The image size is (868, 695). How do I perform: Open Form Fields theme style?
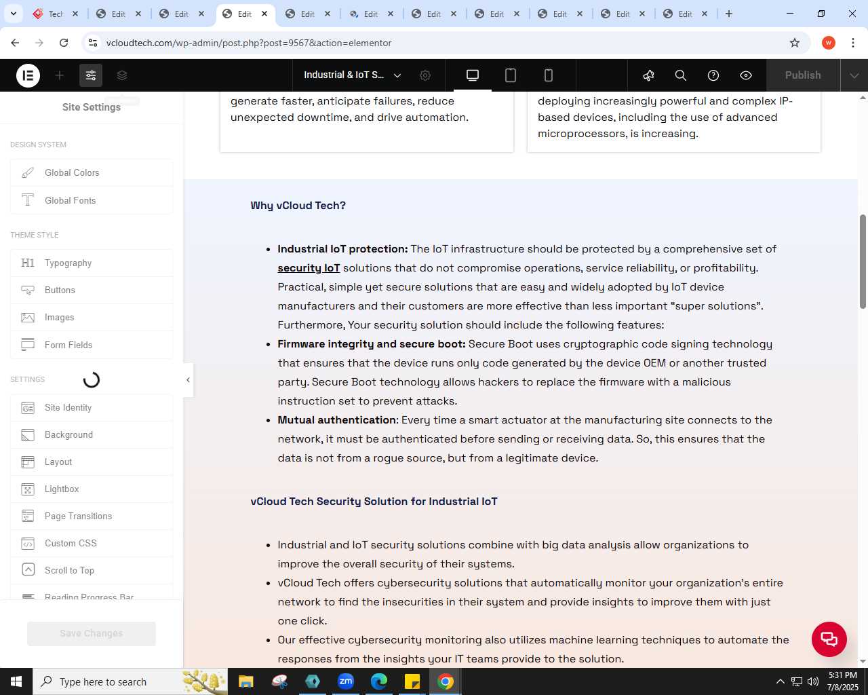(92, 345)
